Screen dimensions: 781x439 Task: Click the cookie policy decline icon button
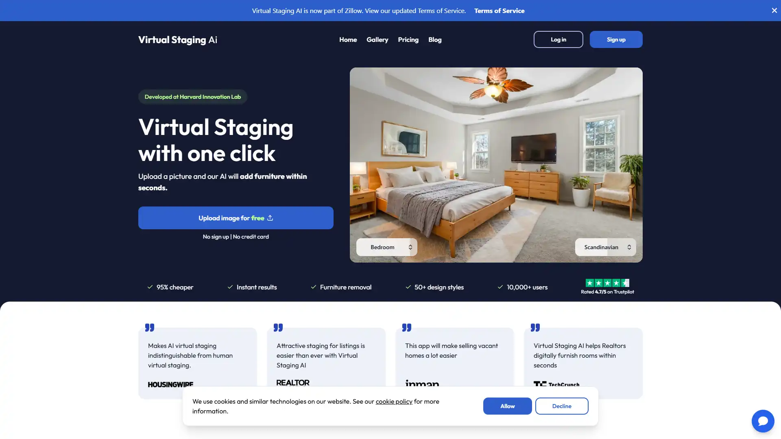coord(562,406)
